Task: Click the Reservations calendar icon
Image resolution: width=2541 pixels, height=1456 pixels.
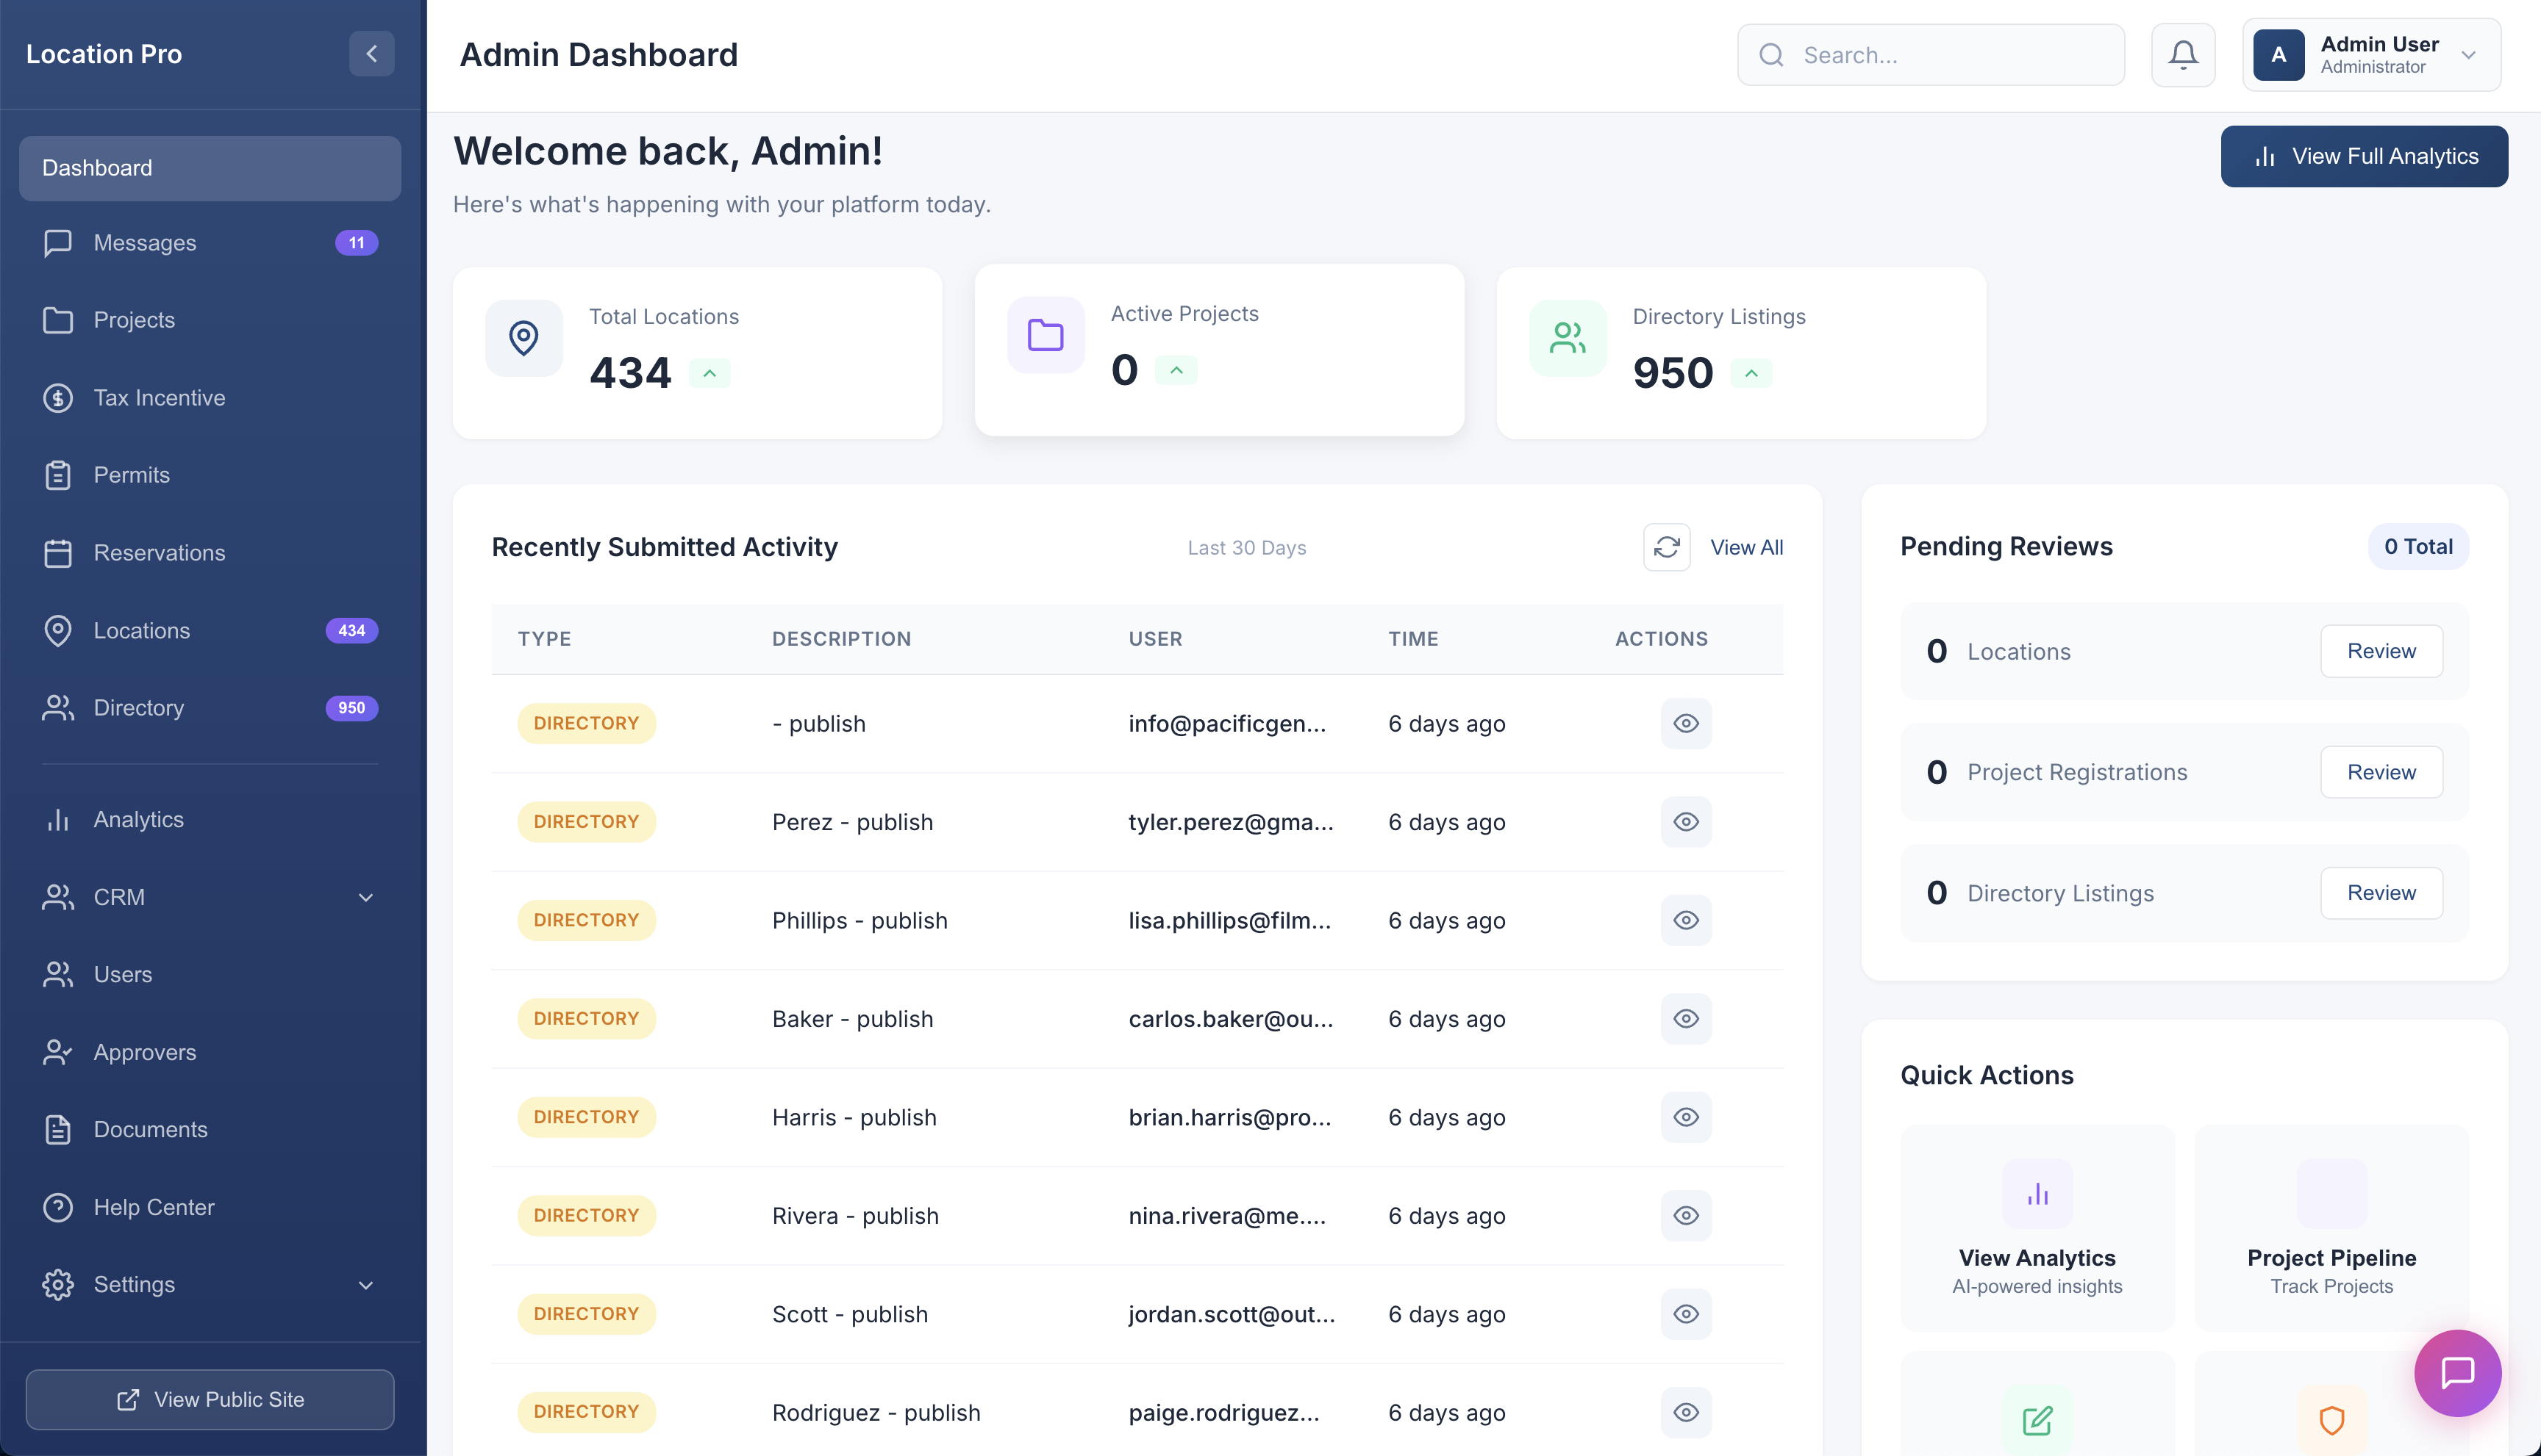Action: (58, 553)
